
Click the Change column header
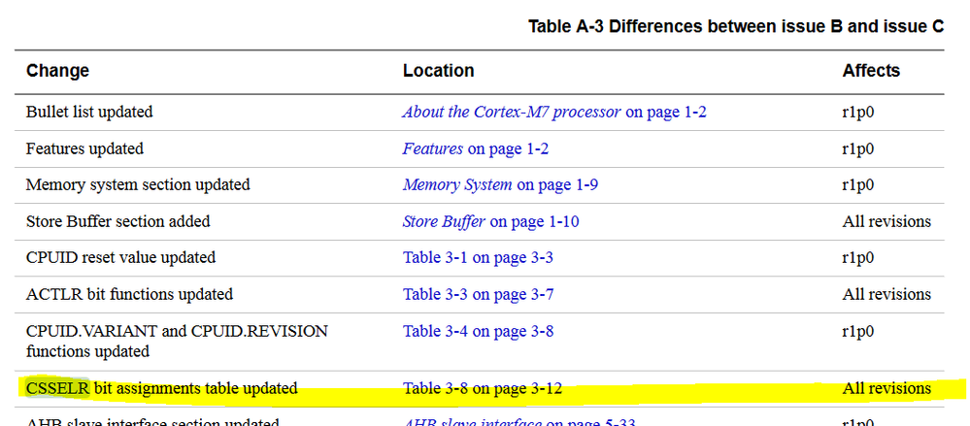click(x=57, y=71)
